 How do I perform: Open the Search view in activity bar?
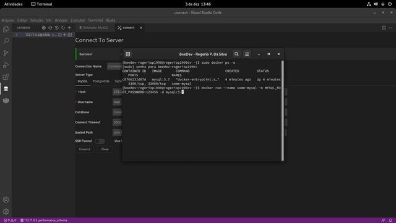6,41
